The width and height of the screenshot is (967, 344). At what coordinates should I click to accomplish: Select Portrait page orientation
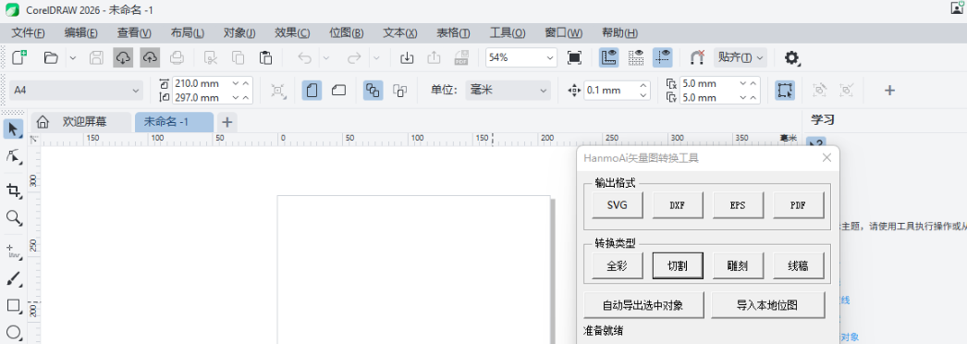point(312,91)
